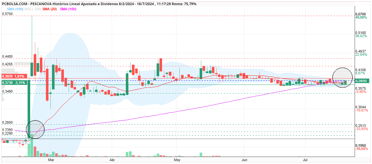The width and height of the screenshot is (372, 164).
Task: Click the Renta: 75,79% value in the title
Action: coord(186,4)
